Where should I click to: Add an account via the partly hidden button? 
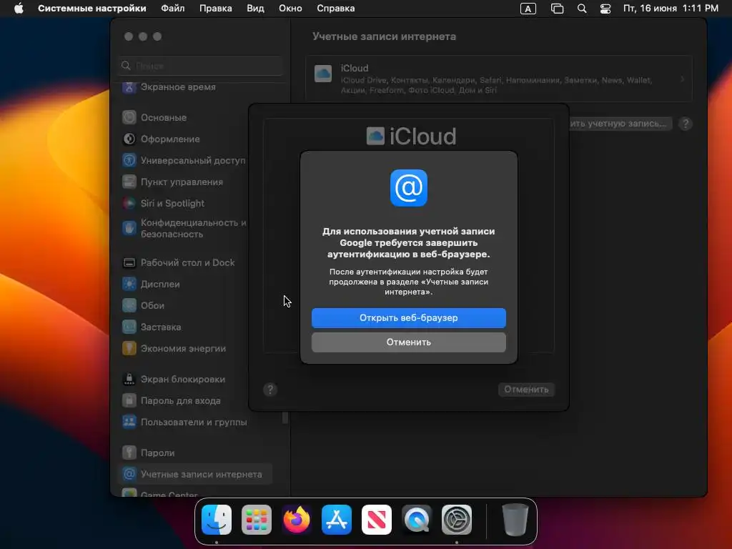(x=620, y=124)
